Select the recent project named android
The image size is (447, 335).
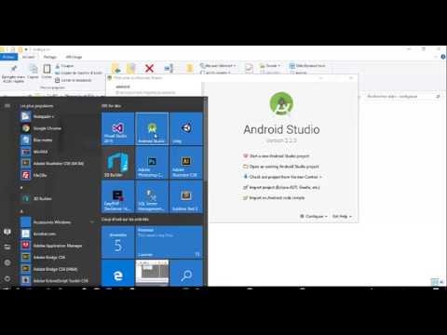coord(155,89)
